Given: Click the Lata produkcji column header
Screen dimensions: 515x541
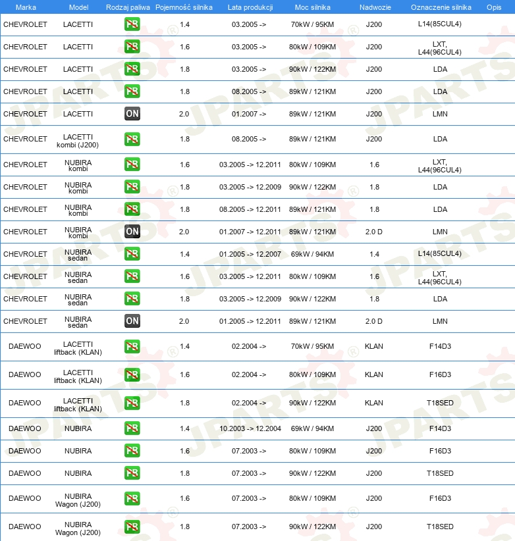Looking at the screenshot, I should click(250, 7).
